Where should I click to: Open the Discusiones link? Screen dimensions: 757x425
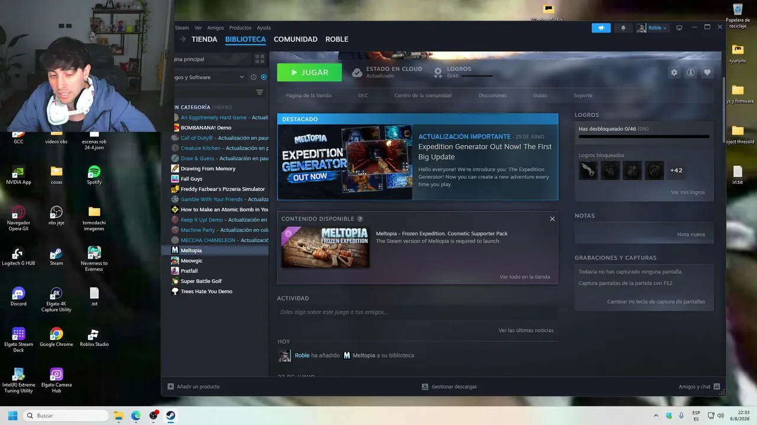click(x=493, y=96)
